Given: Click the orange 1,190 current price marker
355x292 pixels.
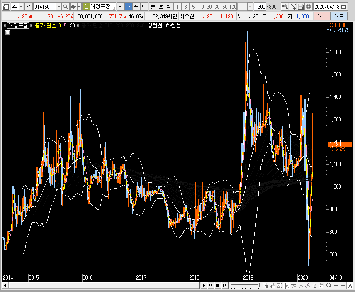Looking at the screenshot, I should click(x=340, y=144).
